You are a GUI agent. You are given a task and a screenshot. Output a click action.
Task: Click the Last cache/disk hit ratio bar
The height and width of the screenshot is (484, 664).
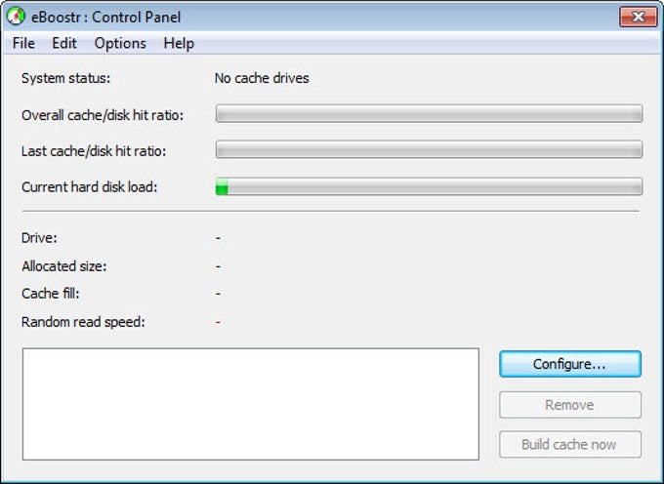pos(429,149)
